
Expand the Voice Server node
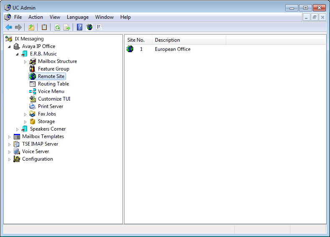click(9, 152)
